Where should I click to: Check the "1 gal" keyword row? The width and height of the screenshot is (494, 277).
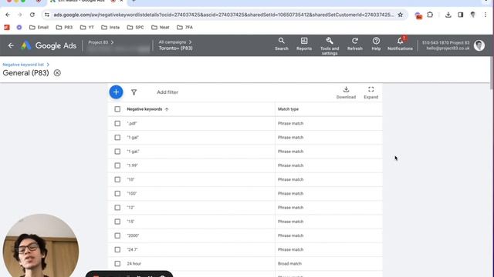117,138
